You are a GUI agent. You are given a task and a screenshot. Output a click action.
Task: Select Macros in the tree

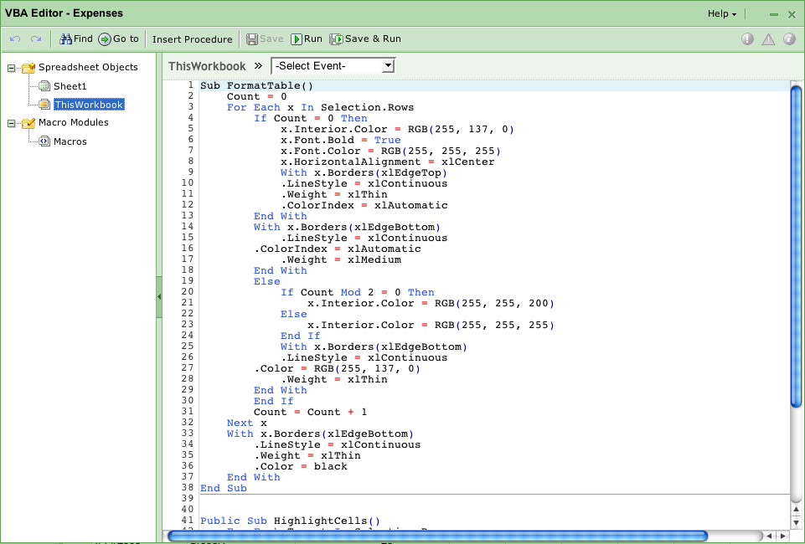[70, 141]
